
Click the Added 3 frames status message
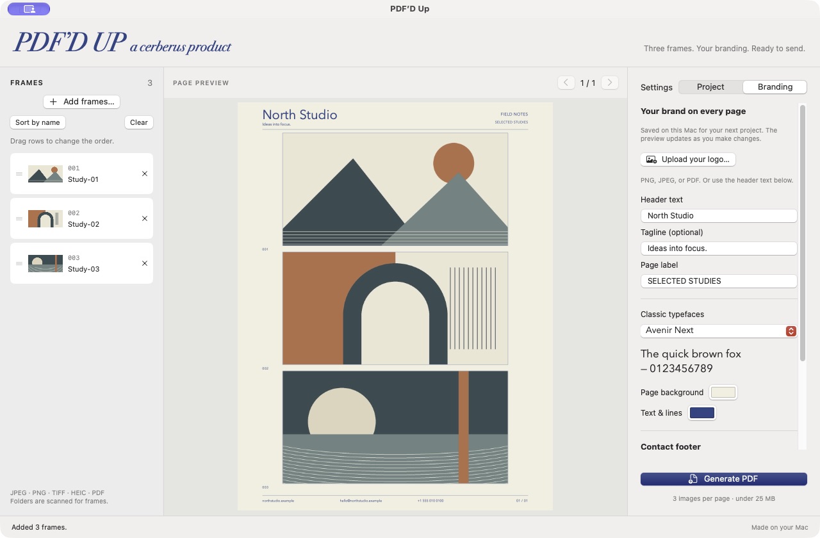[x=39, y=527]
